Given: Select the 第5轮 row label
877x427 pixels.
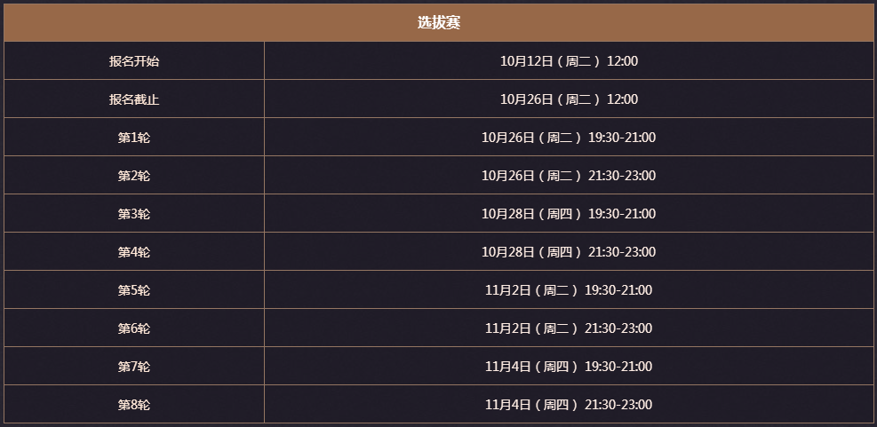Looking at the screenshot, I should [134, 290].
